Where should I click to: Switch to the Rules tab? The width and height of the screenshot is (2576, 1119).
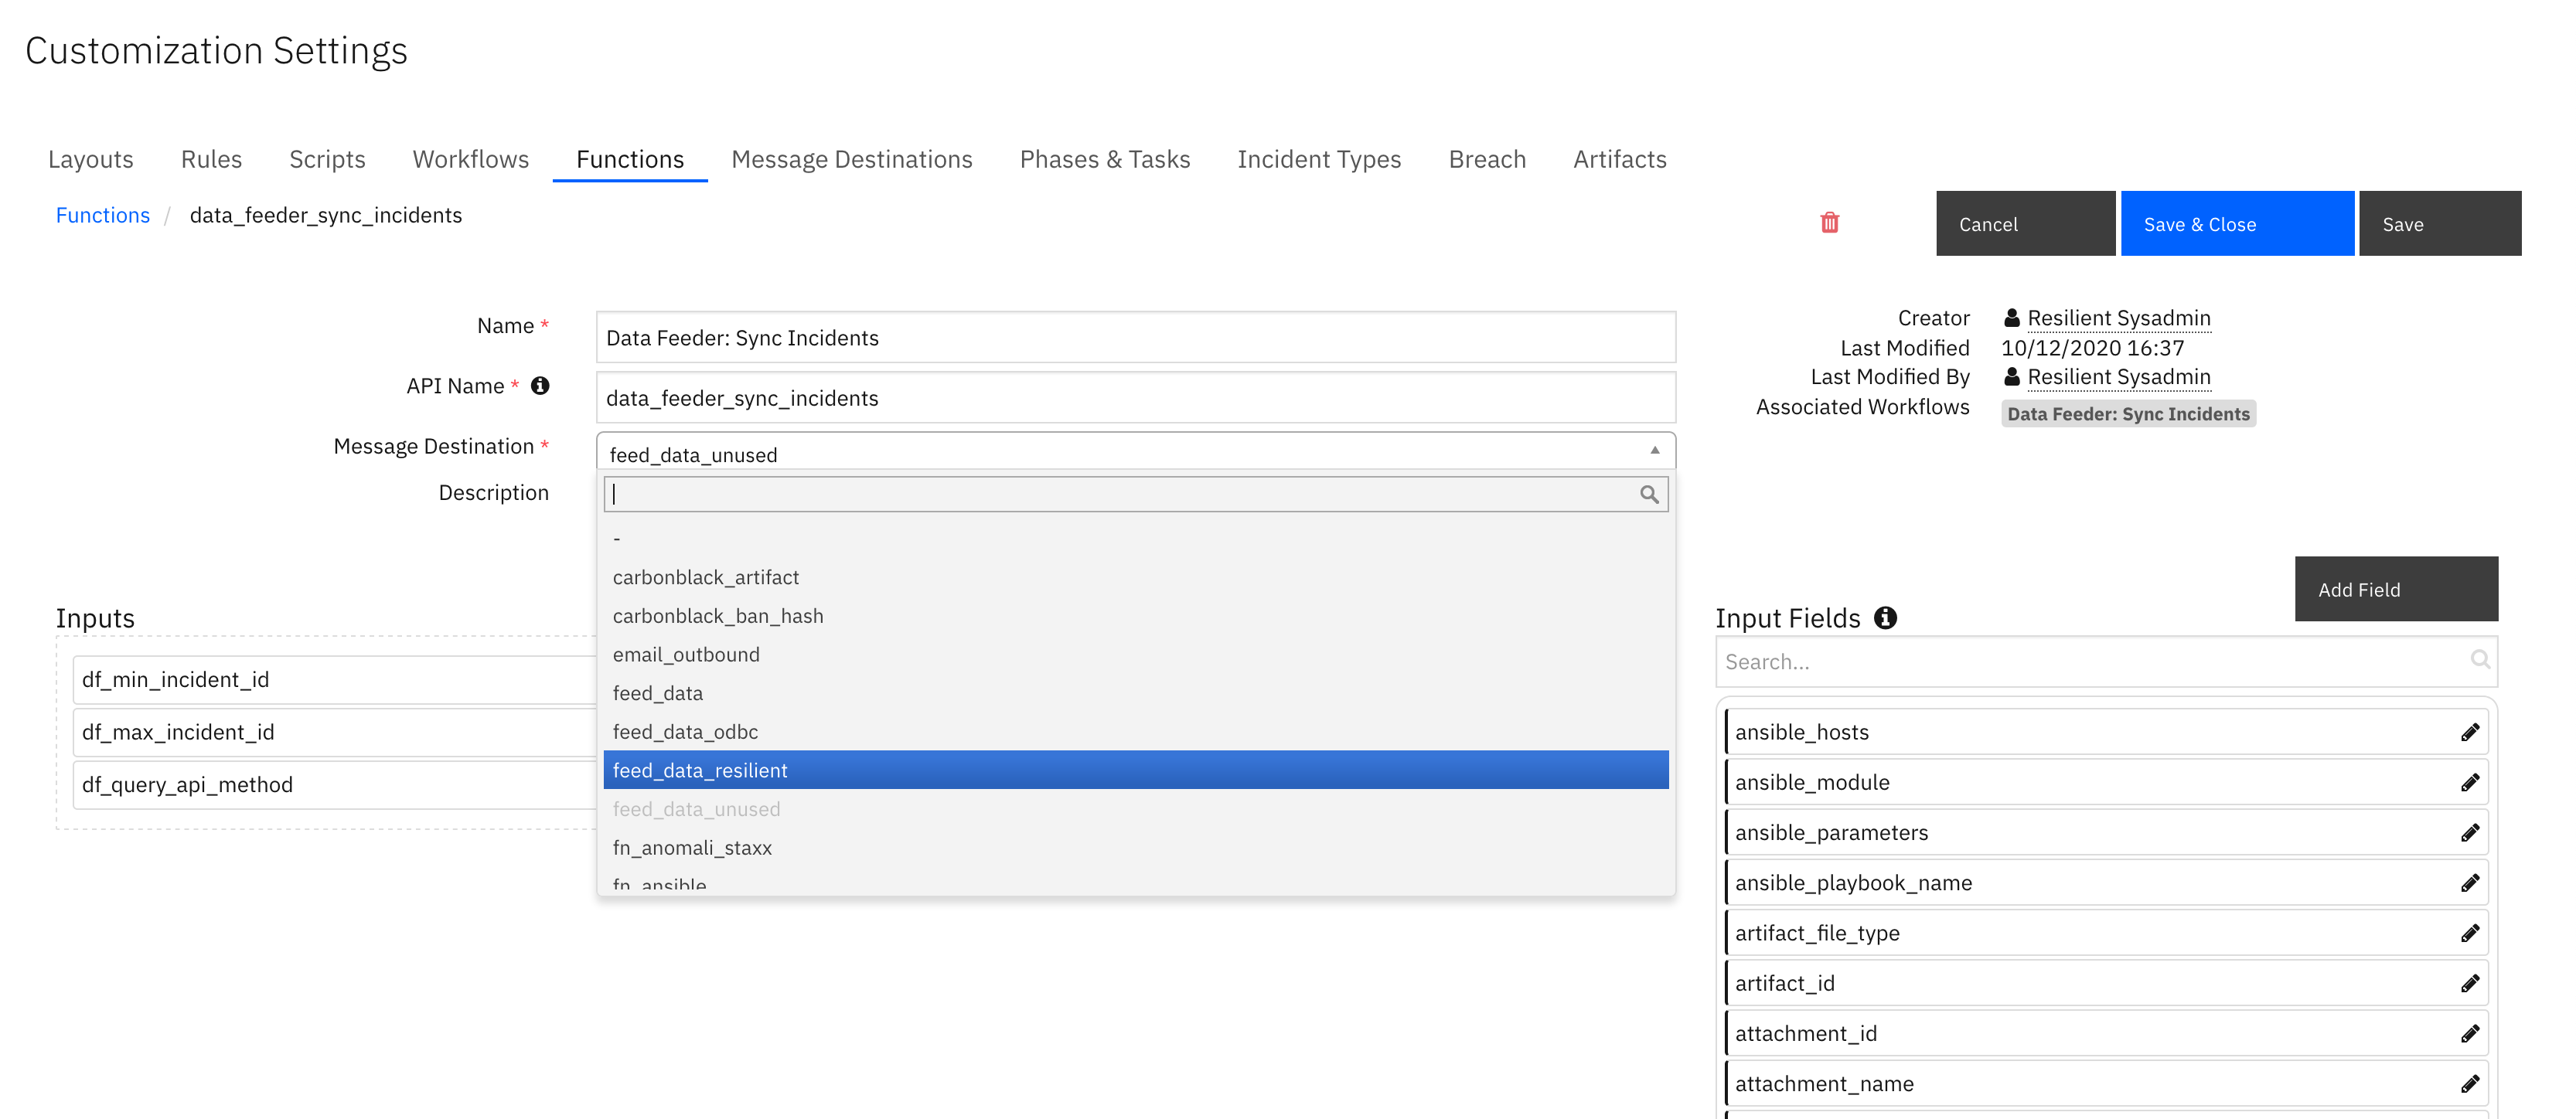[x=211, y=159]
